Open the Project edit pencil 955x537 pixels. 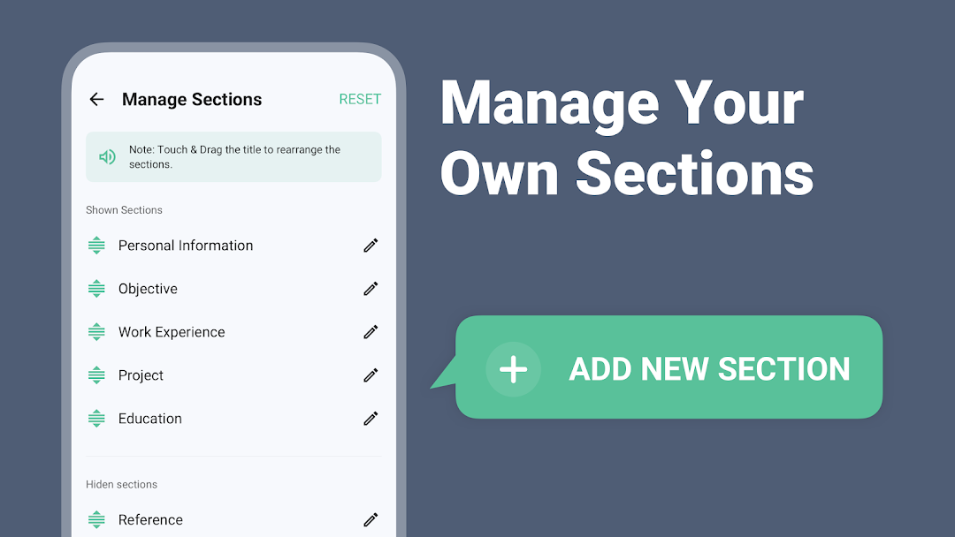371,375
